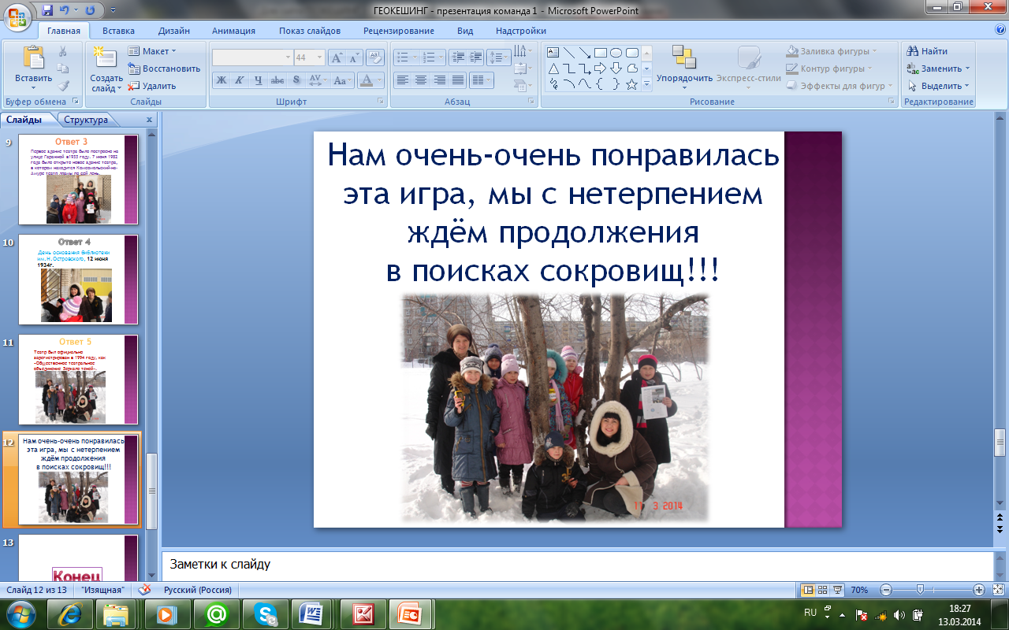The width and height of the screenshot is (1009, 630).
Task: Click Русский (Россия) language indicator
Action: (198, 590)
